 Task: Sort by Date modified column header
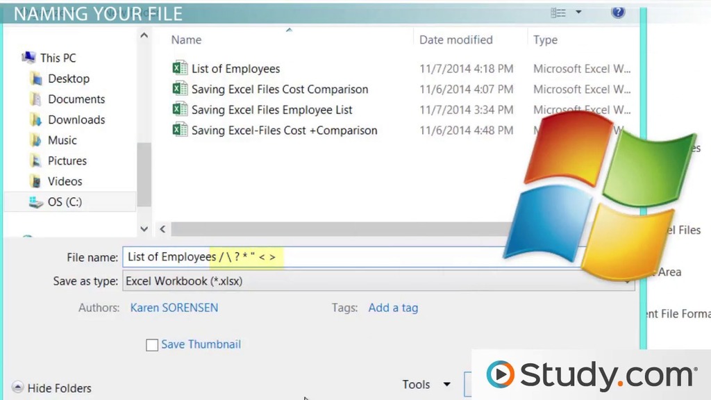tap(455, 40)
